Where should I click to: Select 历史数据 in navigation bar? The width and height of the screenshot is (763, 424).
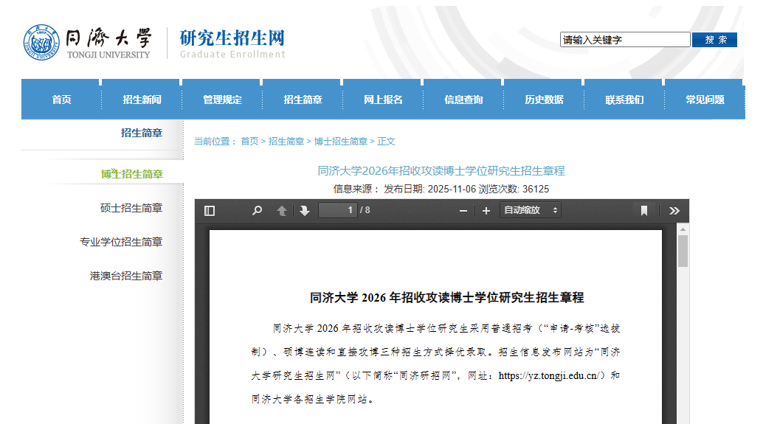tap(544, 100)
